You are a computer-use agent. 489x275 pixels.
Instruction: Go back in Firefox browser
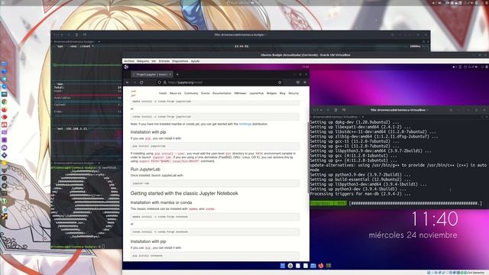coord(128,82)
